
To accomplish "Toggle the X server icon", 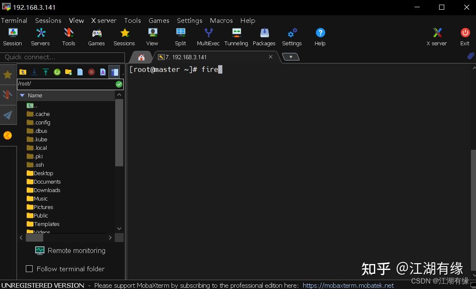I will coord(437,37).
